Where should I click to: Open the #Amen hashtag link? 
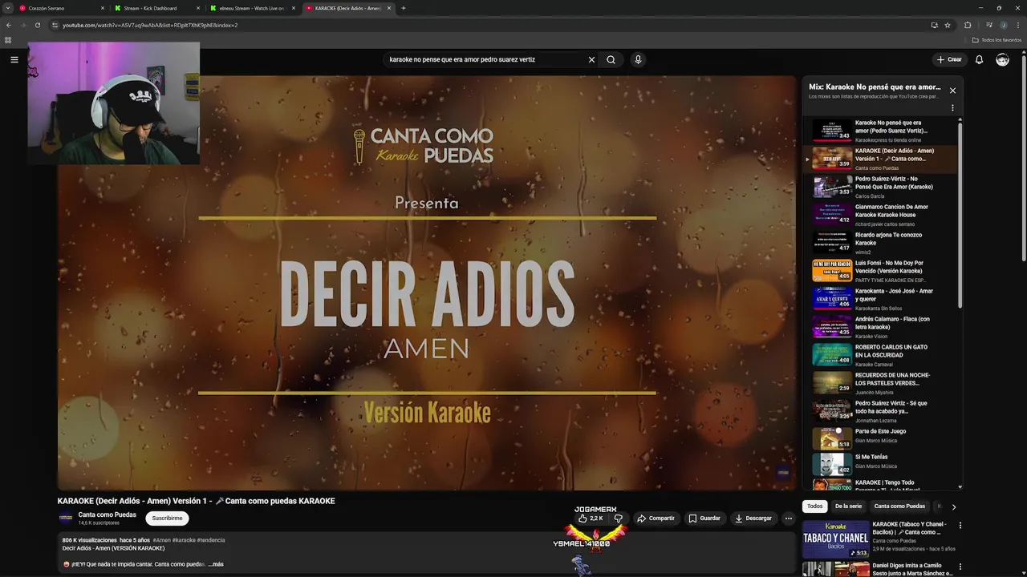click(x=161, y=540)
